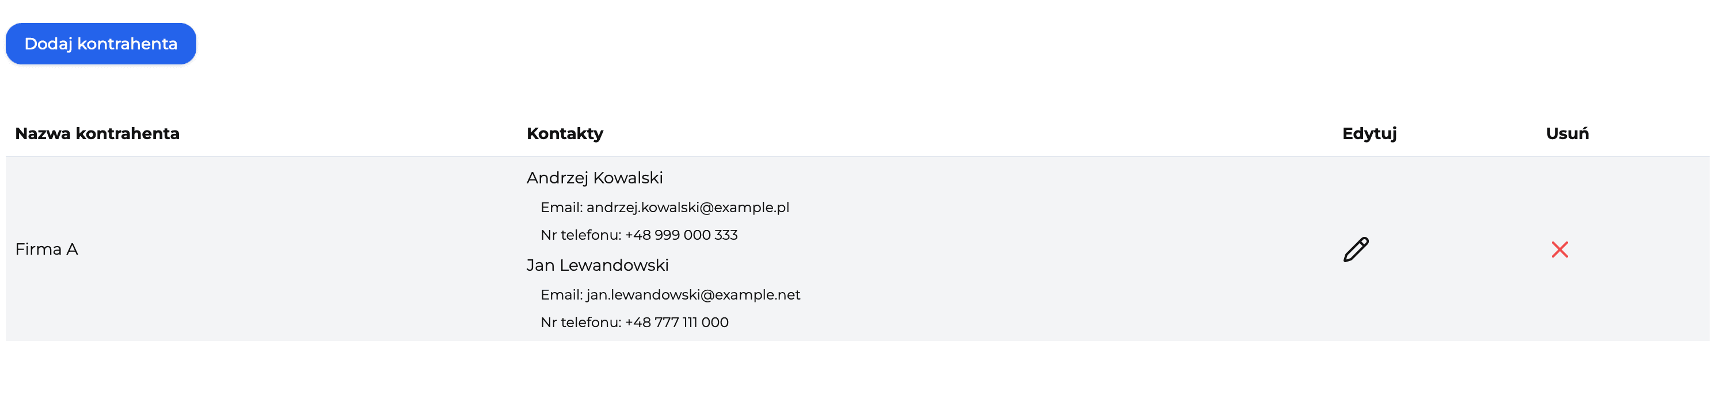
Task: Click the Nazwa kontrahenta column header
Action: [97, 133]
